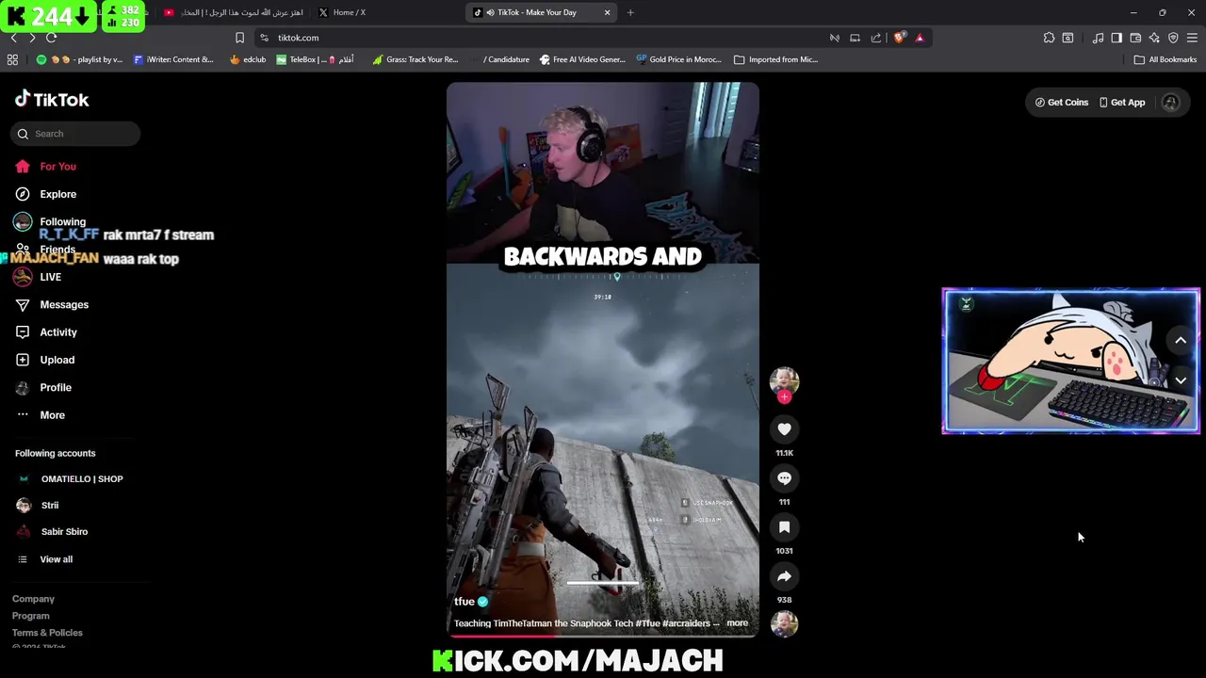Open the sound disc under share count
The image size is (1206, 678).
tap(784, 623)
